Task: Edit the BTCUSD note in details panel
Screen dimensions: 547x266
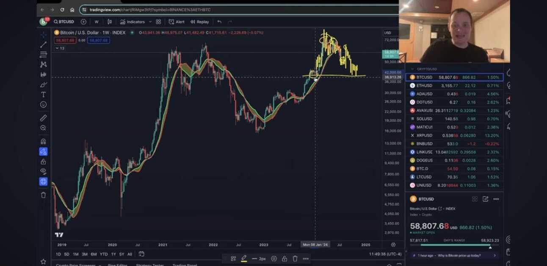Action: [485, 199]
